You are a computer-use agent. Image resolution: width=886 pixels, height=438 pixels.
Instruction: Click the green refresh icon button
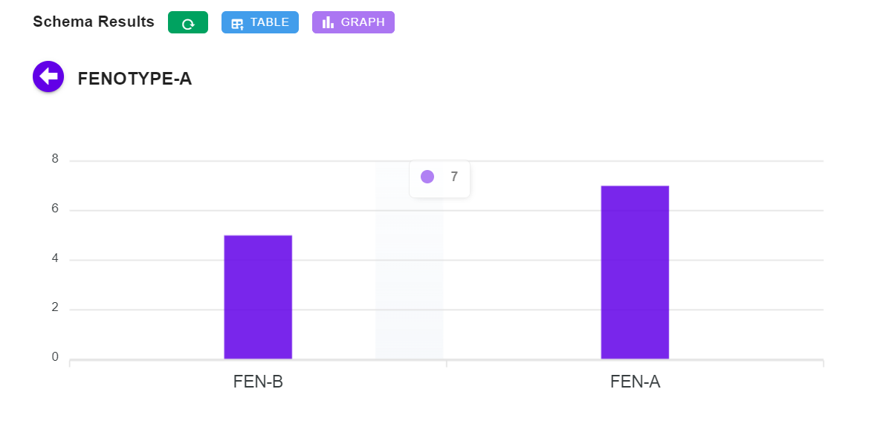188,23
